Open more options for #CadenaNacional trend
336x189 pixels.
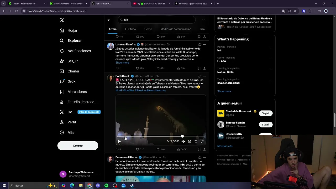tap(271, 80)
